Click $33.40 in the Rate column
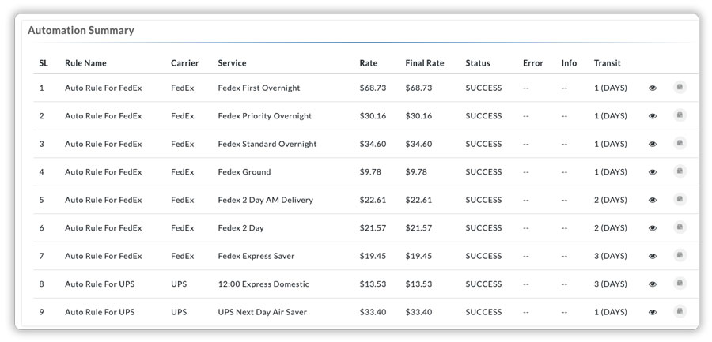 373,313
